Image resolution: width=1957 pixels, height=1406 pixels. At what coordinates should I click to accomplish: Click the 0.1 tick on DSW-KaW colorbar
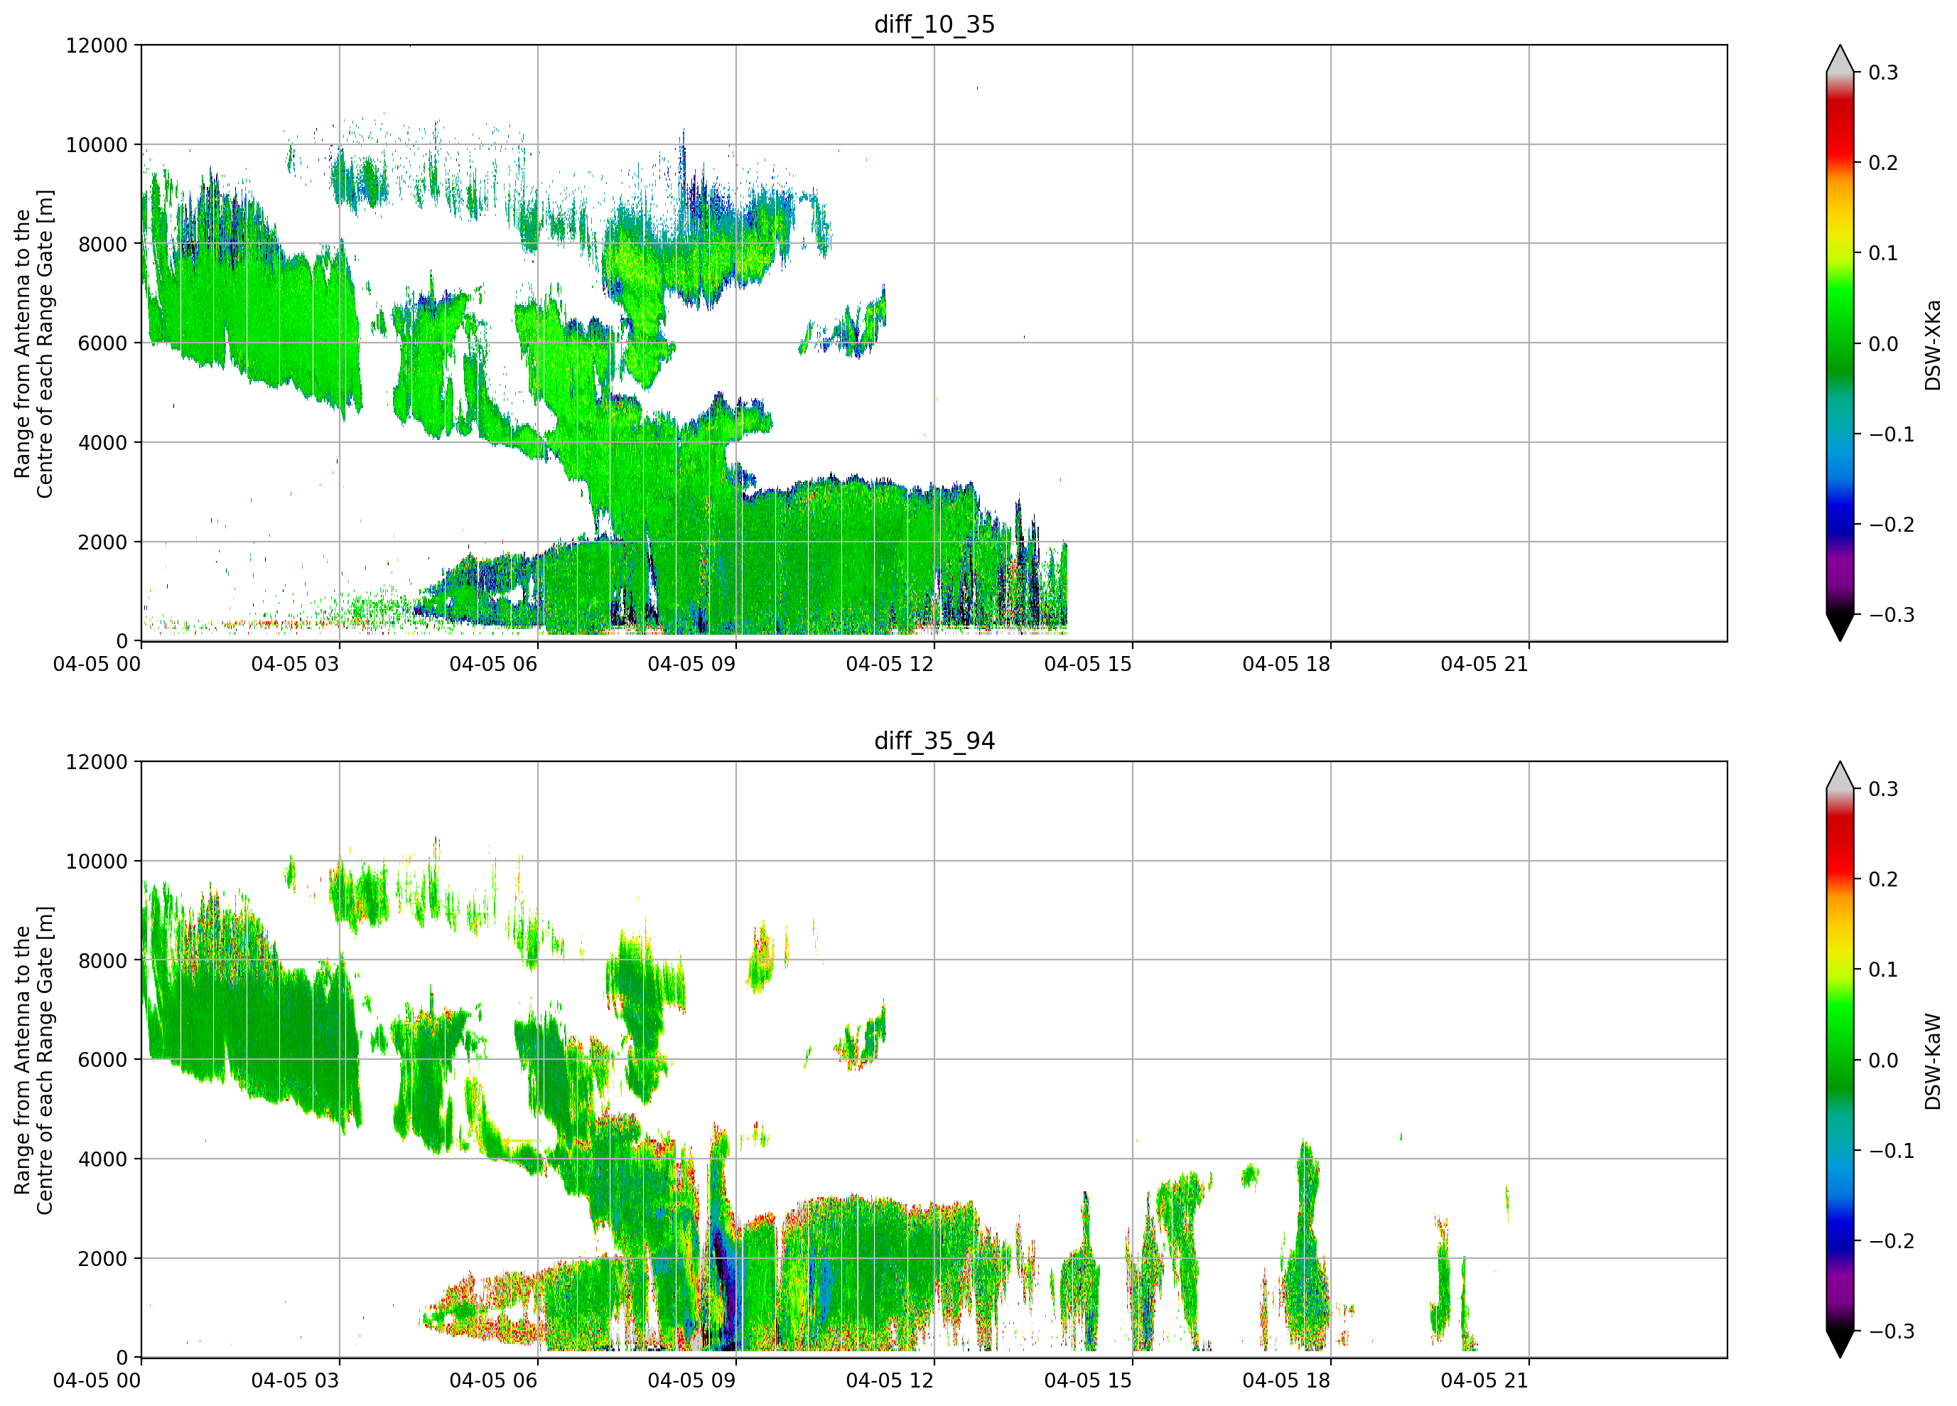pos(1884,970)
